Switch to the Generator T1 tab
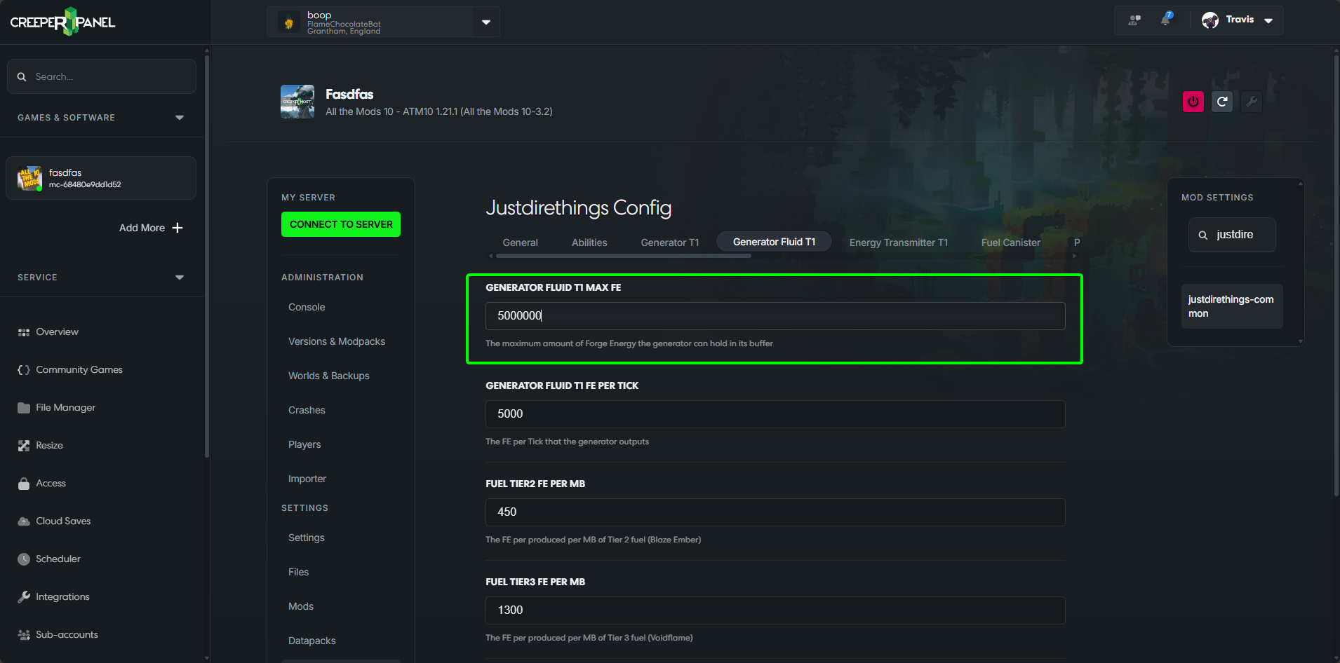The height and width of the screenshot is (663, 1340). [x=670, y=242]
